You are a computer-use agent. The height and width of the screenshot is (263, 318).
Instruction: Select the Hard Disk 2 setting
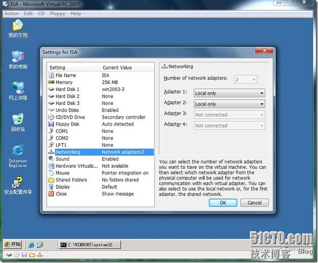100,96
